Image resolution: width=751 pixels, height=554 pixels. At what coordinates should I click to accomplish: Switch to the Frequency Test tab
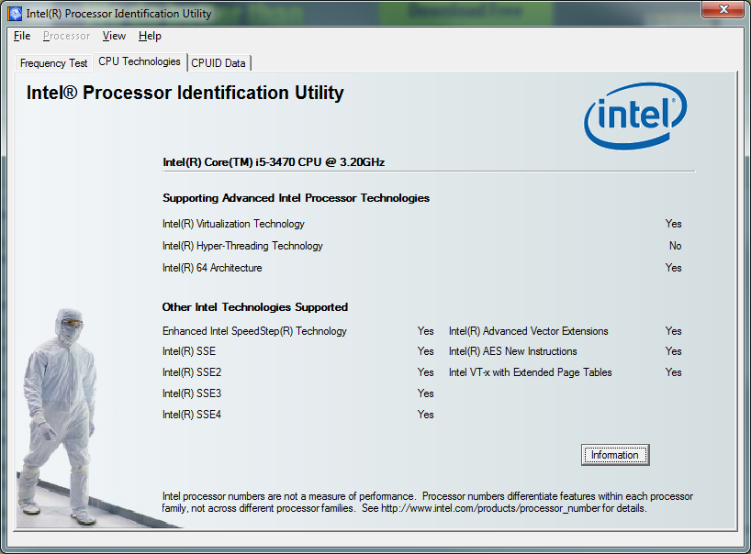[53, 63]
